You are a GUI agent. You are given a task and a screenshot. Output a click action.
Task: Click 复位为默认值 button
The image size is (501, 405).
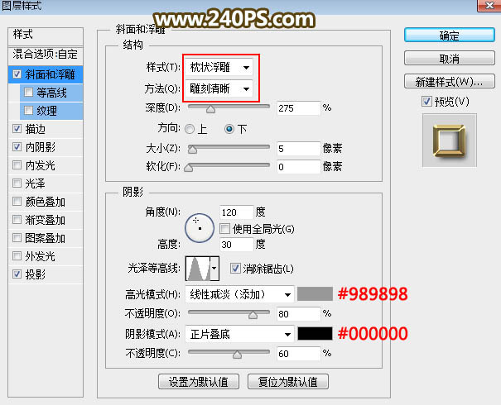pyautogui.click(x=288, y=381)
